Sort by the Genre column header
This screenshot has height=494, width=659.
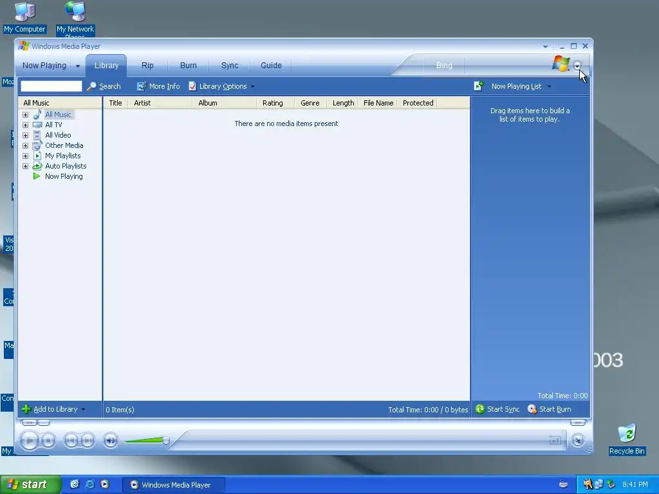311,103
